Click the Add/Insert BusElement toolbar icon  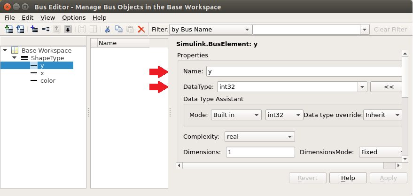coord(46,29)
